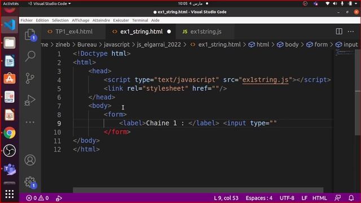Follow the ex1string.js src link

click(x=266, y=80)
